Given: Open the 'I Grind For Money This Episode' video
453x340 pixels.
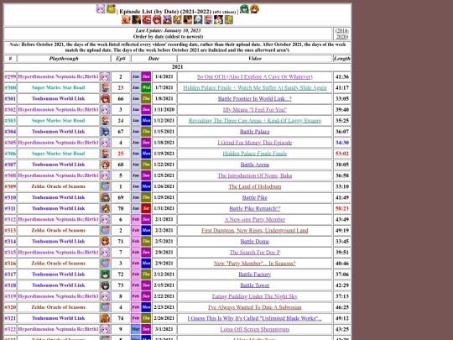Looking at the screenshot, I should [x=255, y=143].
